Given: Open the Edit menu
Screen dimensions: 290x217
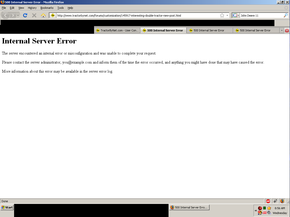Looking at the screenshot, I should (12, 8).
